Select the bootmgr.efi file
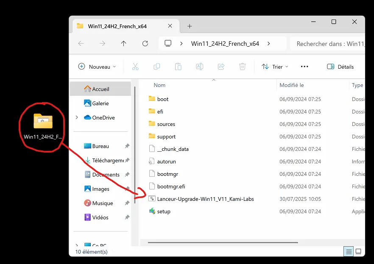This screenshot has height=264, width=374. coord(171,186)
